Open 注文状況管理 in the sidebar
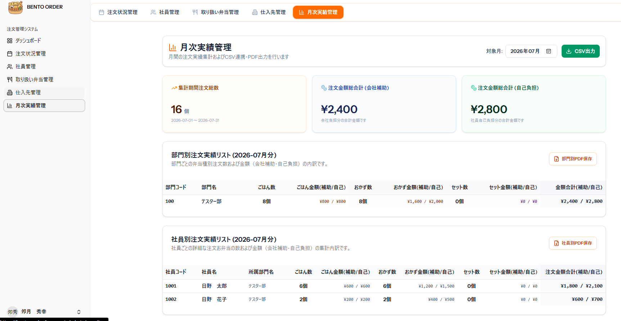Image resolution: width=621 pixels, height=321 pixels. click(44, 54)
